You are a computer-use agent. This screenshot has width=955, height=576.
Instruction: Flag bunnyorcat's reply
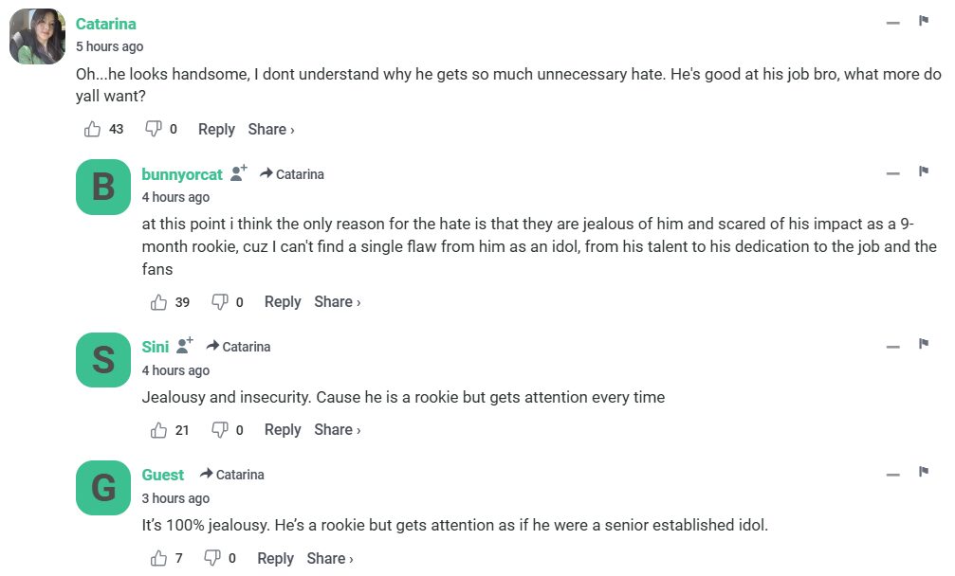[923, 171]
